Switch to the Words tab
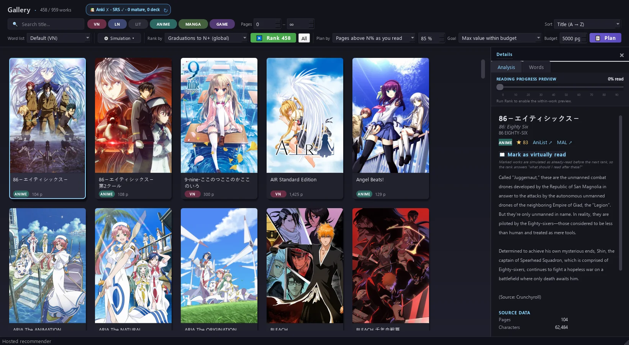This screenshot has width=629, height=345. click(x=536, y=67)
